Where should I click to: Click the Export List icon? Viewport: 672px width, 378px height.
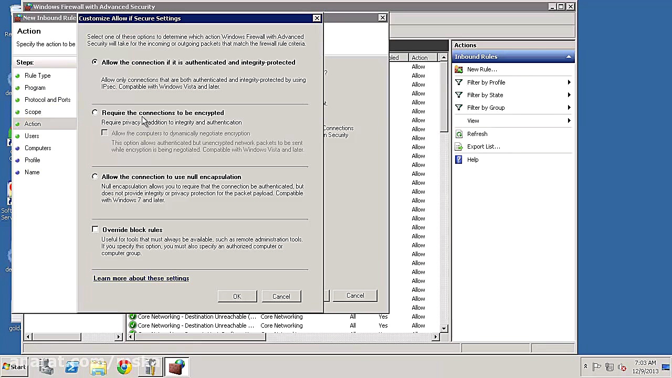459,146
